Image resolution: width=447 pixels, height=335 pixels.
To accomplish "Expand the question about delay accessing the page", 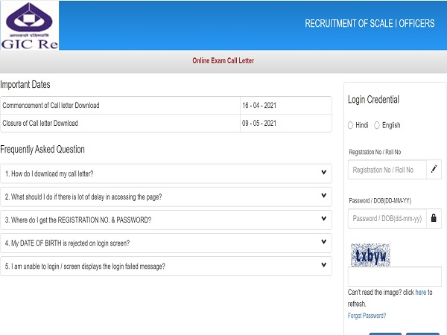I will [165, 197].
